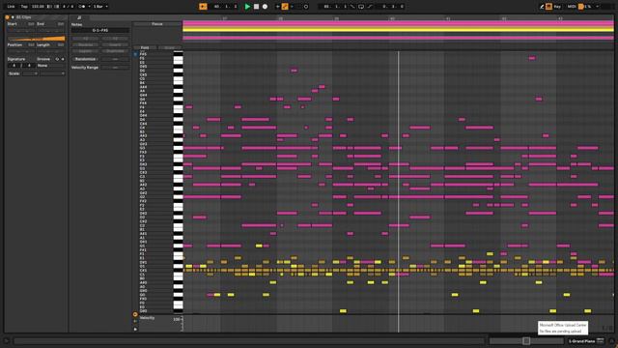Toggle the orange Follow button left of position
The image size is (618, 348).
click(x=203, y=7)
